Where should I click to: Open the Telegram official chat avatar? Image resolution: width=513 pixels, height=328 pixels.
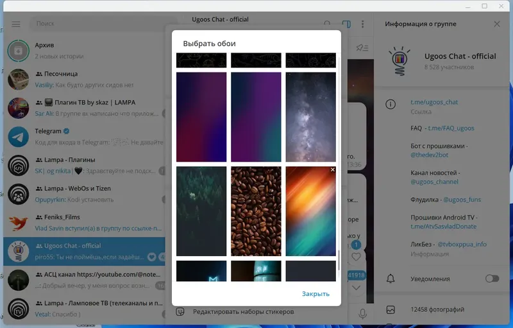pyautogui.click(x=19, y=137)
